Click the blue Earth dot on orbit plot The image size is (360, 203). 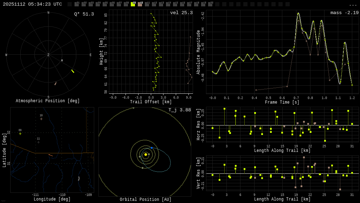tap(152, 148)
